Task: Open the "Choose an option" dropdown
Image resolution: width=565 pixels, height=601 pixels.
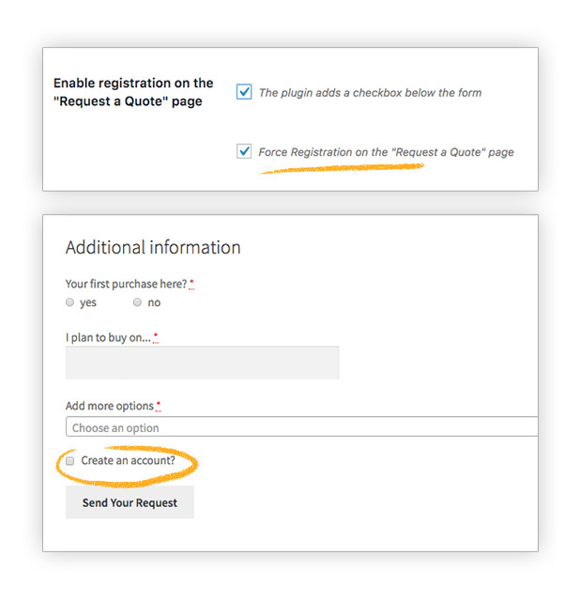Action: pos(302,426)
